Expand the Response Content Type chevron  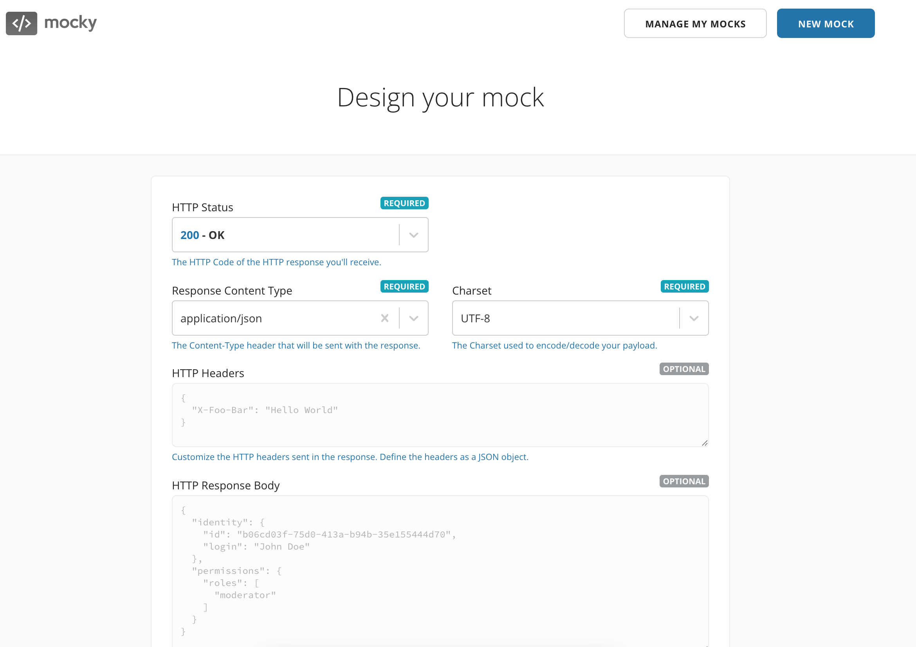tap(414, 318)
